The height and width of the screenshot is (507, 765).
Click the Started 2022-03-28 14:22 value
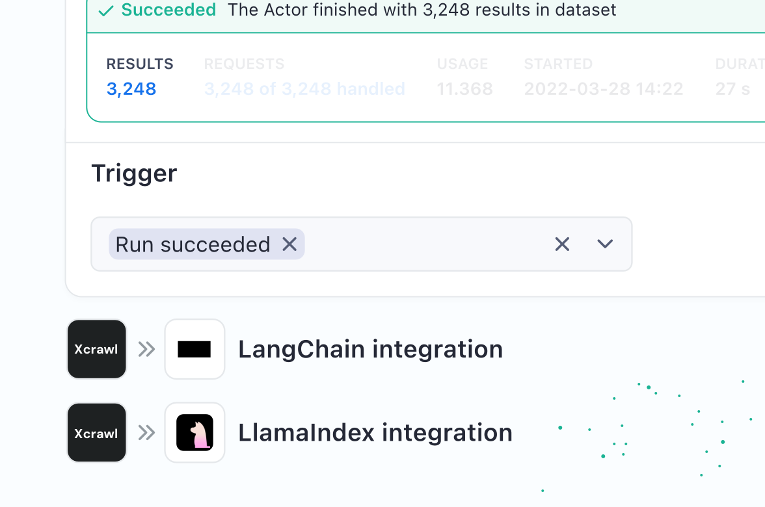click(603, 89)
